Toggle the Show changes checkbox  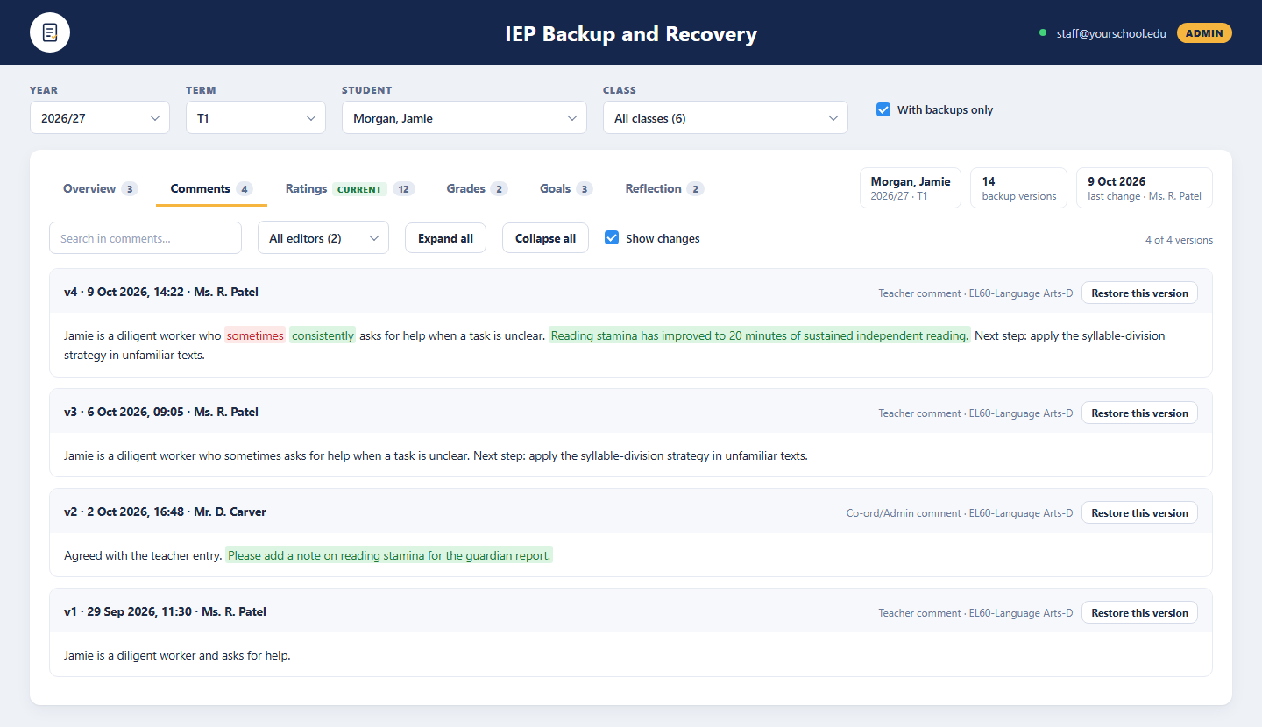(612, 238)
